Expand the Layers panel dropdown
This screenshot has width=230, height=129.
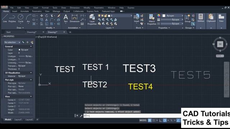coord(110,28)
